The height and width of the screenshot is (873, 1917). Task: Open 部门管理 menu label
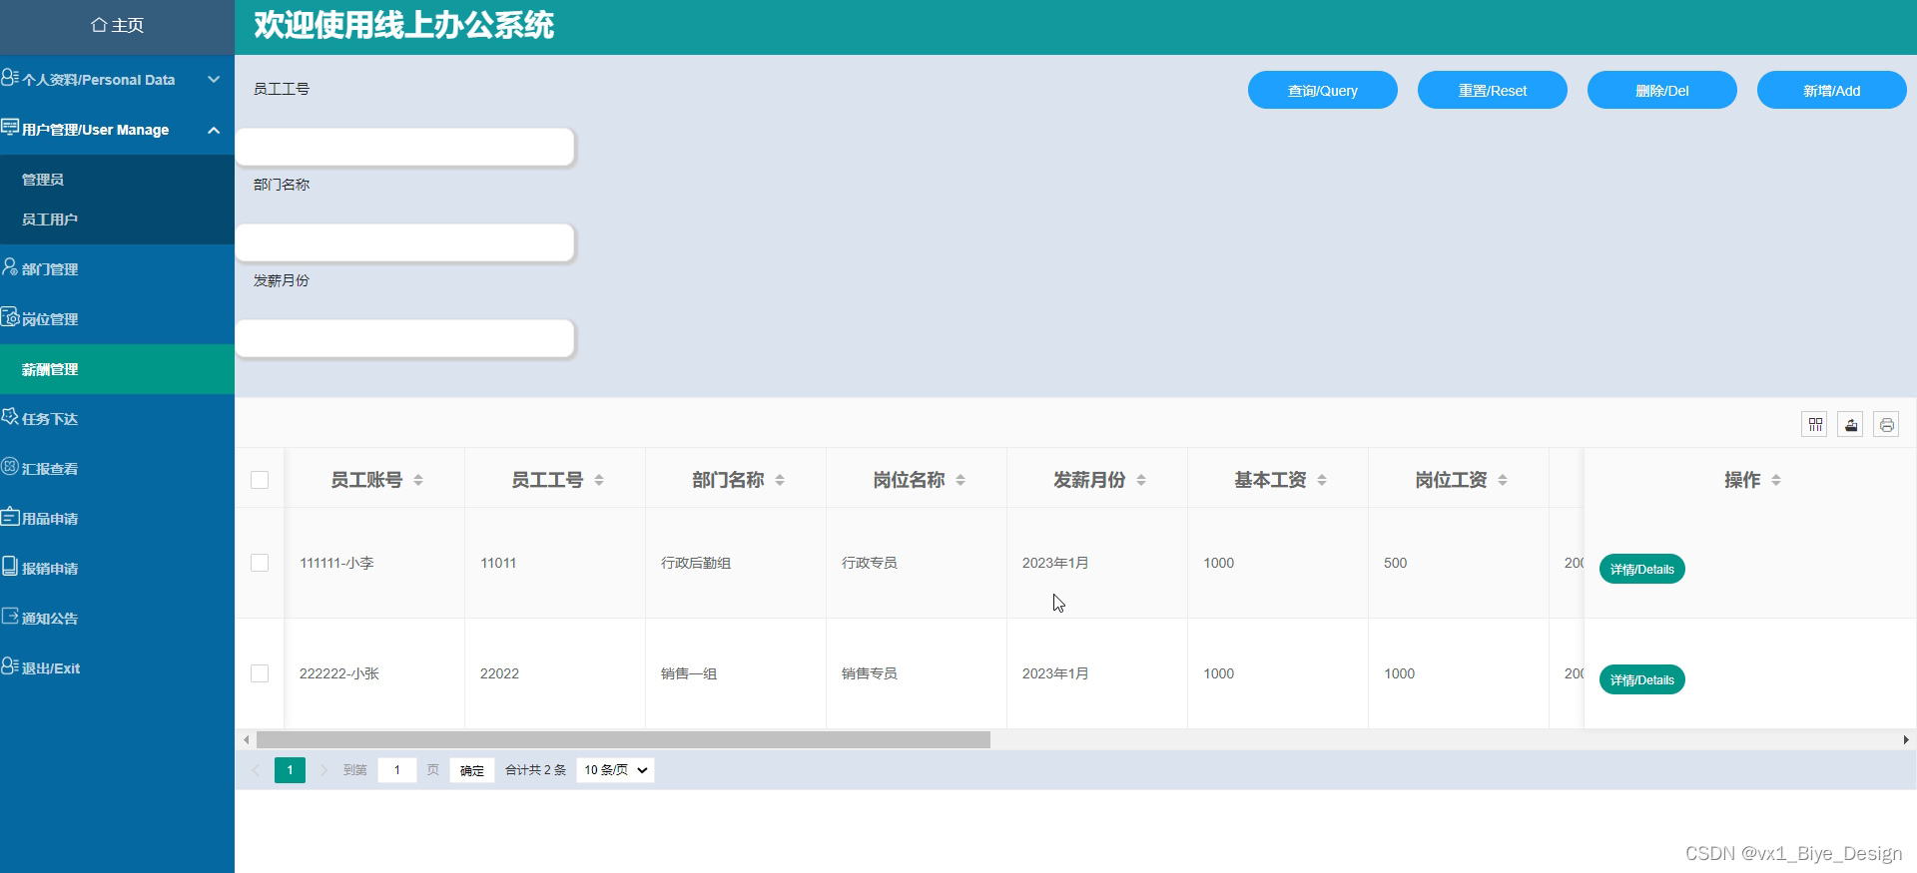[x=50, y=269]
